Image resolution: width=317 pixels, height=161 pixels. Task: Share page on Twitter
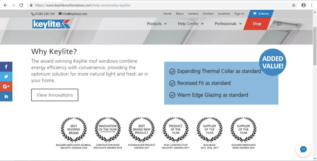(6, 77)
